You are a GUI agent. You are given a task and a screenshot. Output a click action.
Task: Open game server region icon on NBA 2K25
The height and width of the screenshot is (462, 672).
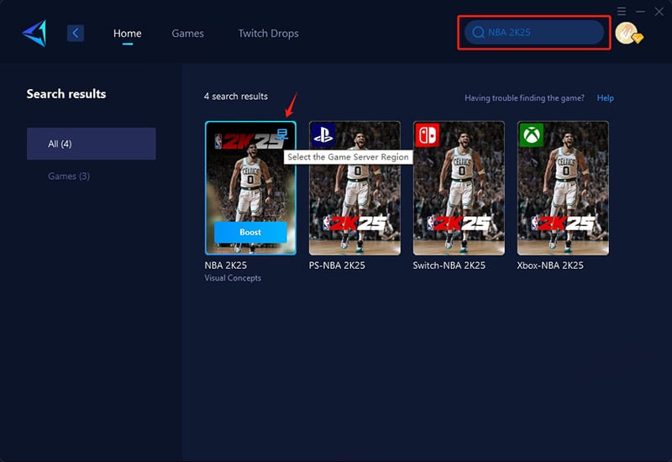pos(282,134)
